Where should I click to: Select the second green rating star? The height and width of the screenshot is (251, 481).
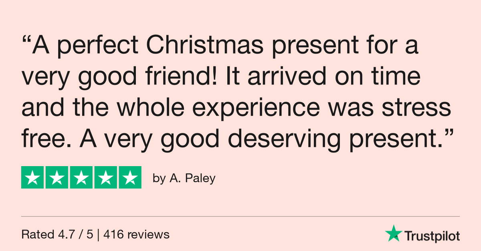[x=57, y=177]
